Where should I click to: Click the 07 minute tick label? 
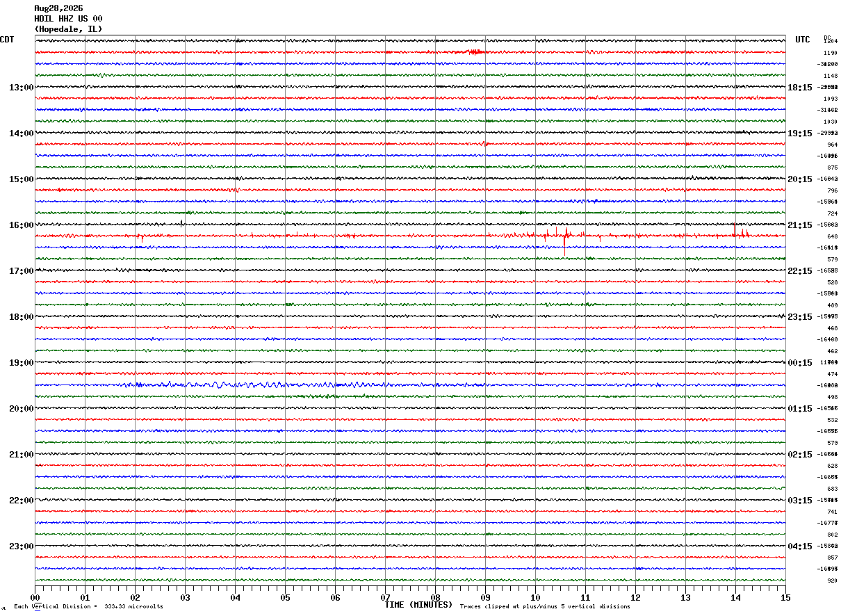(x=385, y=597)
